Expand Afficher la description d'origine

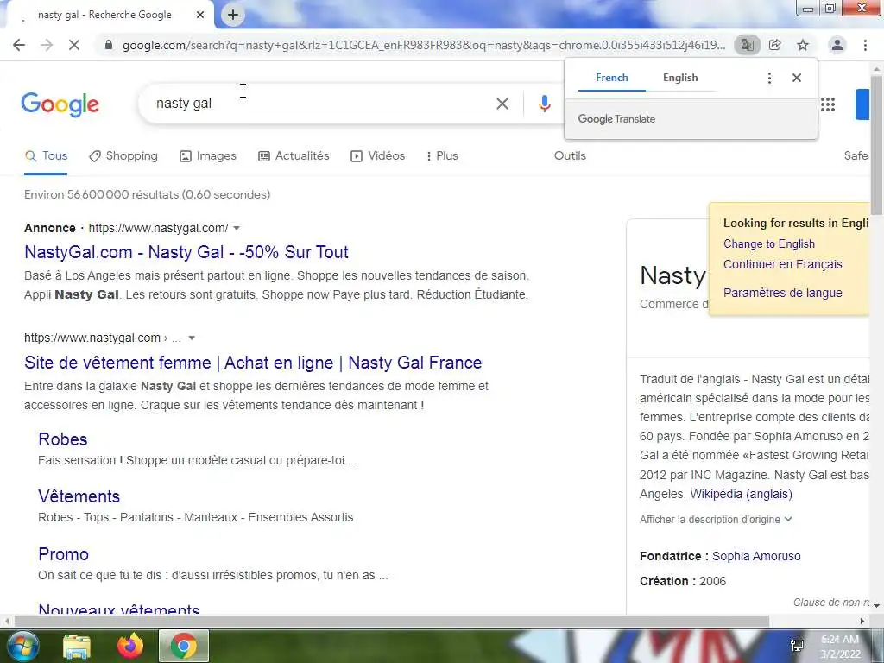click(x=716, y=519)
